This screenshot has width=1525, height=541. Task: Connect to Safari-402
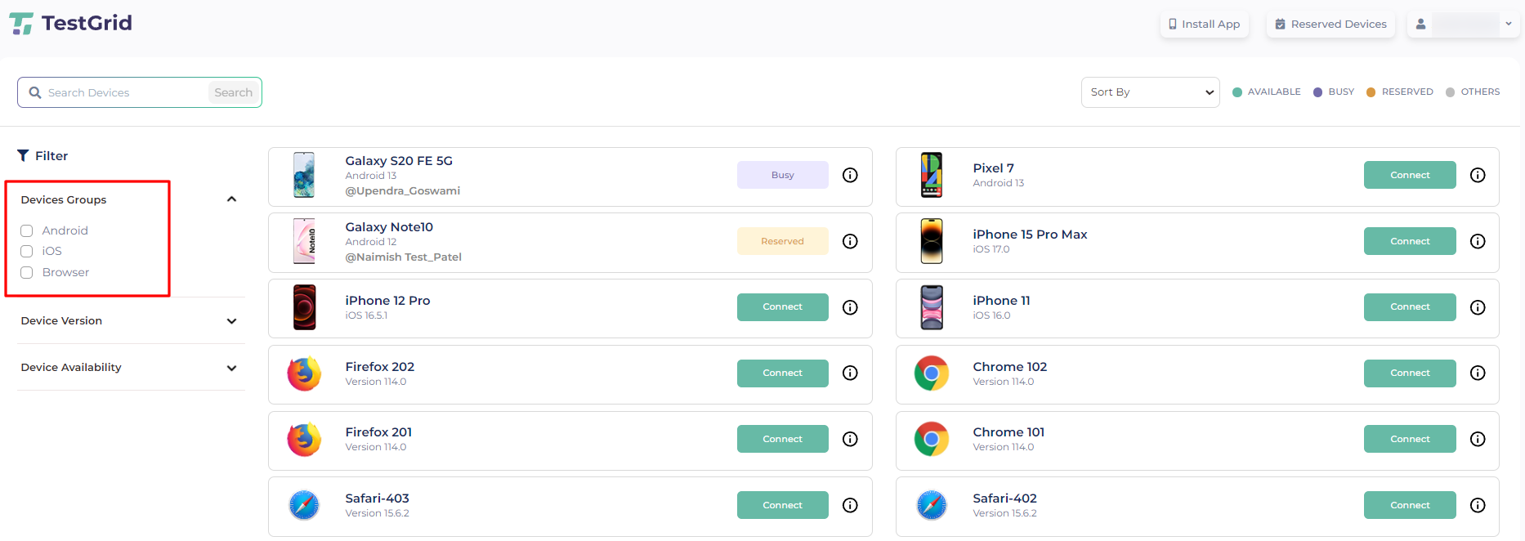(1410, 505)
